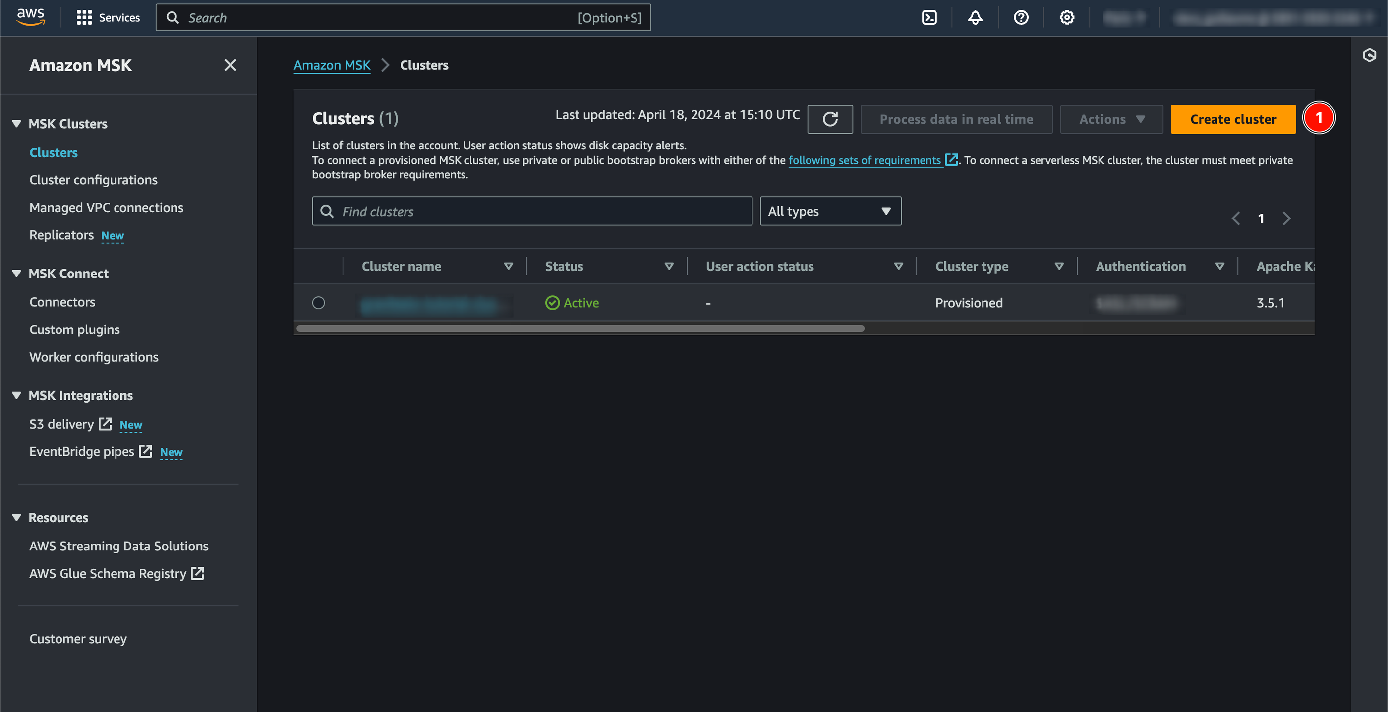This screenshot has width=1388, height=712.
Task: Open the Services grid menu
Action: [108, 18]
